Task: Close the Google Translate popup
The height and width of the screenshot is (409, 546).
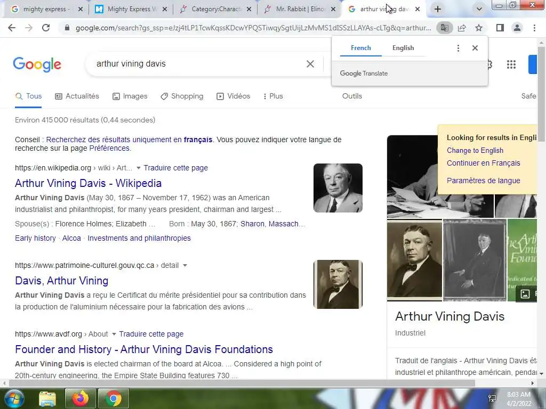Action: (475, 48)
